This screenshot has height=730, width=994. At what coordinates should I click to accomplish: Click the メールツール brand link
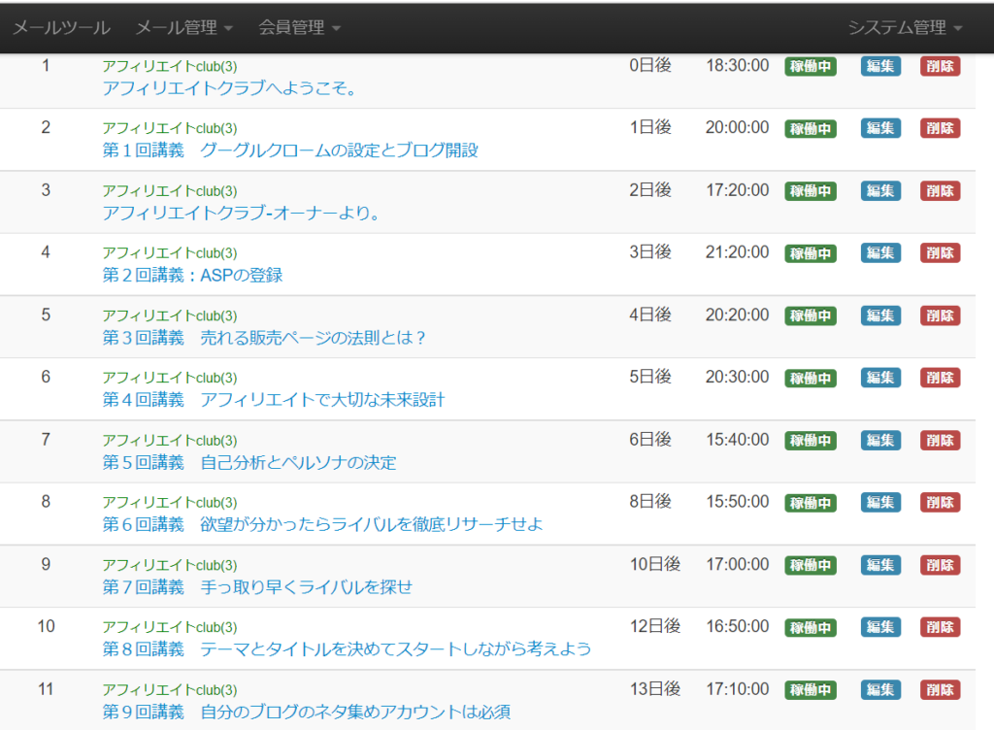tap(61, 27)
